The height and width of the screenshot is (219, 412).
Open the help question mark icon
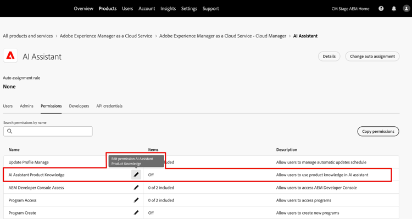click(x=381, y=9)
